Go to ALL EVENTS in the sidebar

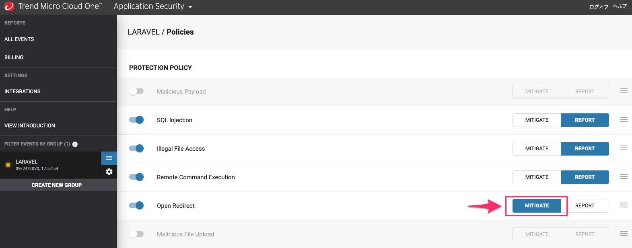19,39
